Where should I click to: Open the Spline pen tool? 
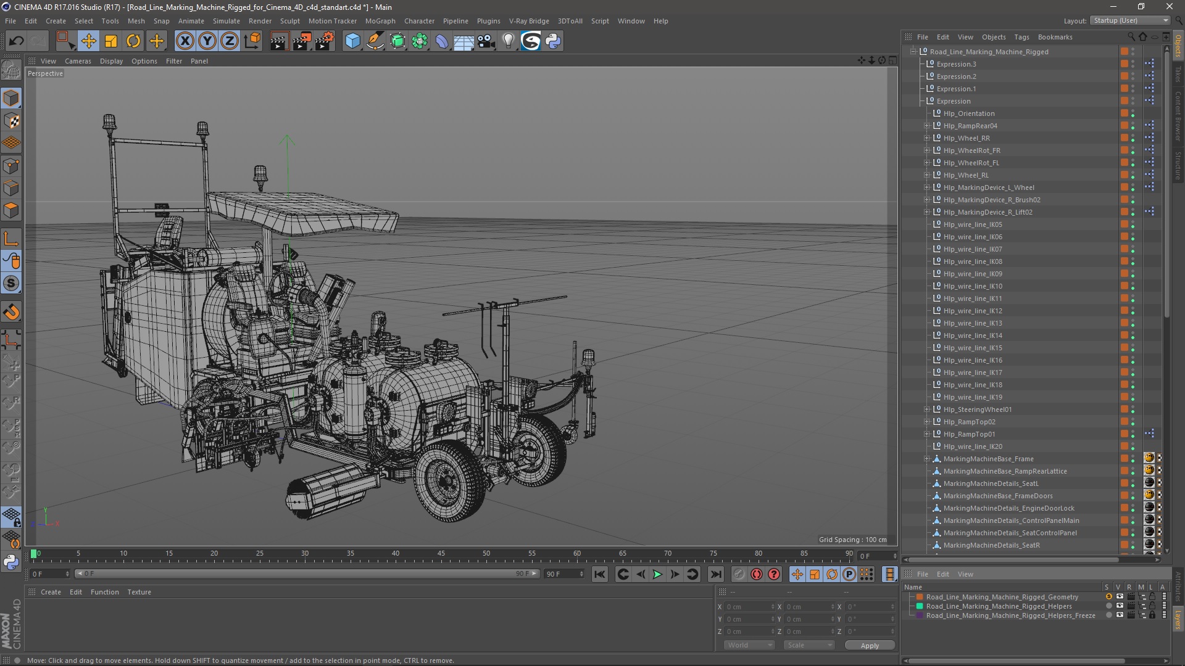375,41
